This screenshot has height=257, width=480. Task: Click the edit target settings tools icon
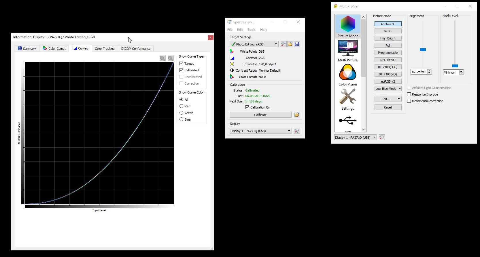(284, 44)
